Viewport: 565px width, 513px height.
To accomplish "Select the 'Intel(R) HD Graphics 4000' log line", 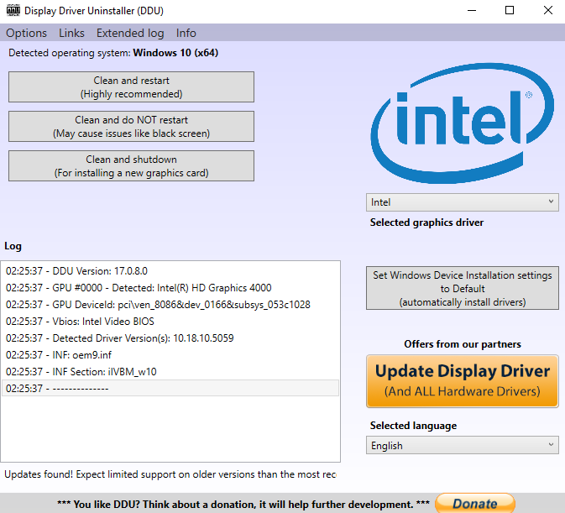I will pos(170,288).
